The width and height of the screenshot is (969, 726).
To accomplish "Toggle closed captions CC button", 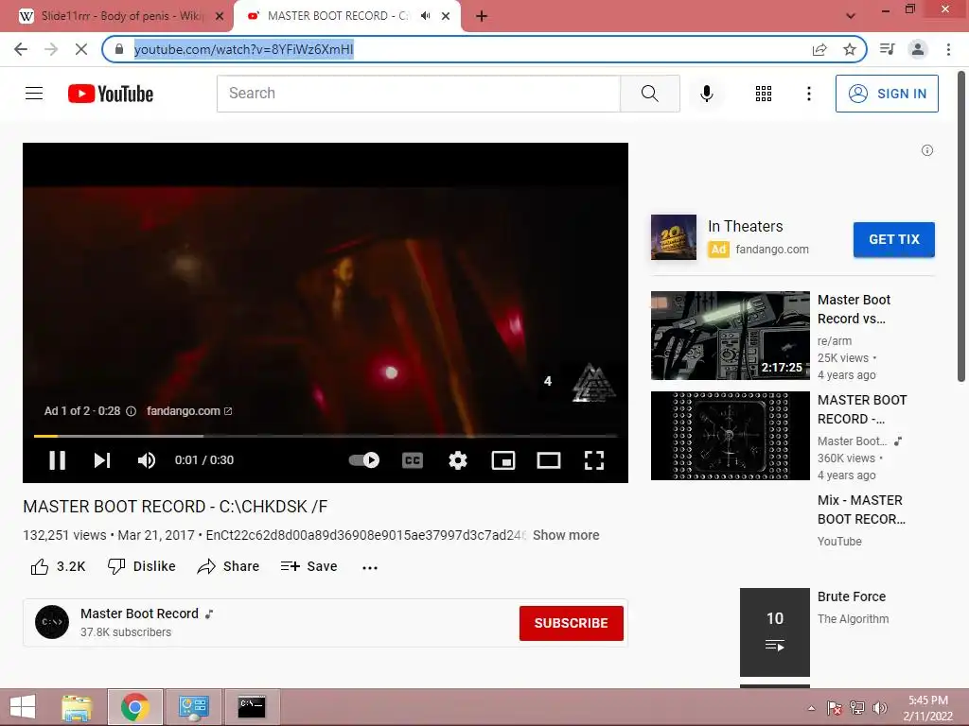I will [x=413, y=460].
